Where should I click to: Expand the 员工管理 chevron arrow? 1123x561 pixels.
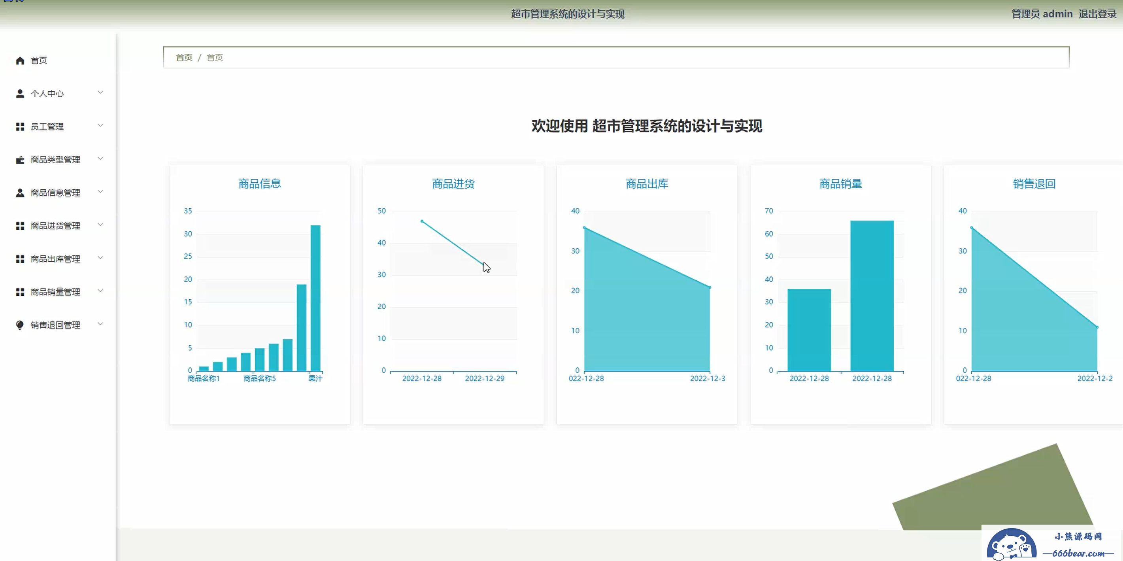coord(100,126)
